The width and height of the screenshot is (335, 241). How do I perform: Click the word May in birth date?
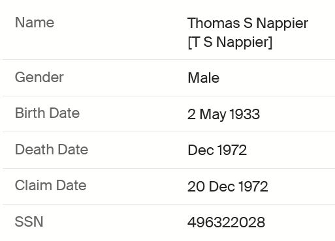213,115
